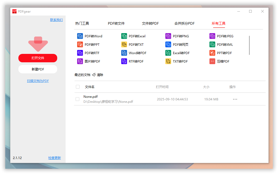Choose the PDF转PPT icon
The width and height of the screenshot is (278, 174).
tap(80, 45)
